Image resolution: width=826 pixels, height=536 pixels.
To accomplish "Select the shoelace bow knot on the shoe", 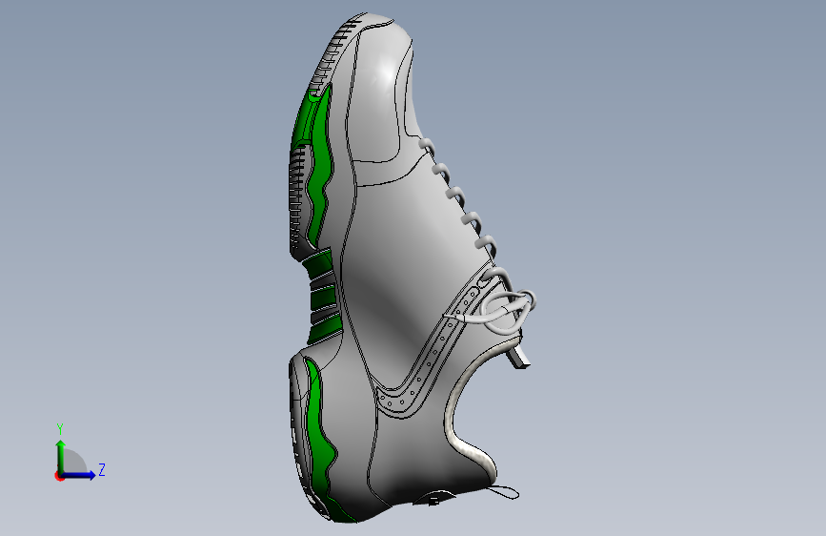I will (x=508, y=312).
